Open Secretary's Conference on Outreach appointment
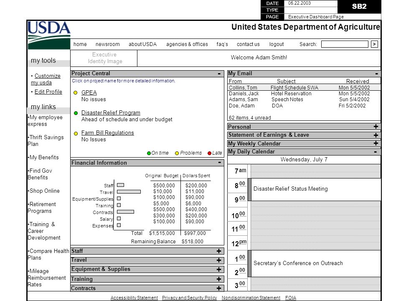This screenshot has width=401, height=301. click(x=314, y=264)
